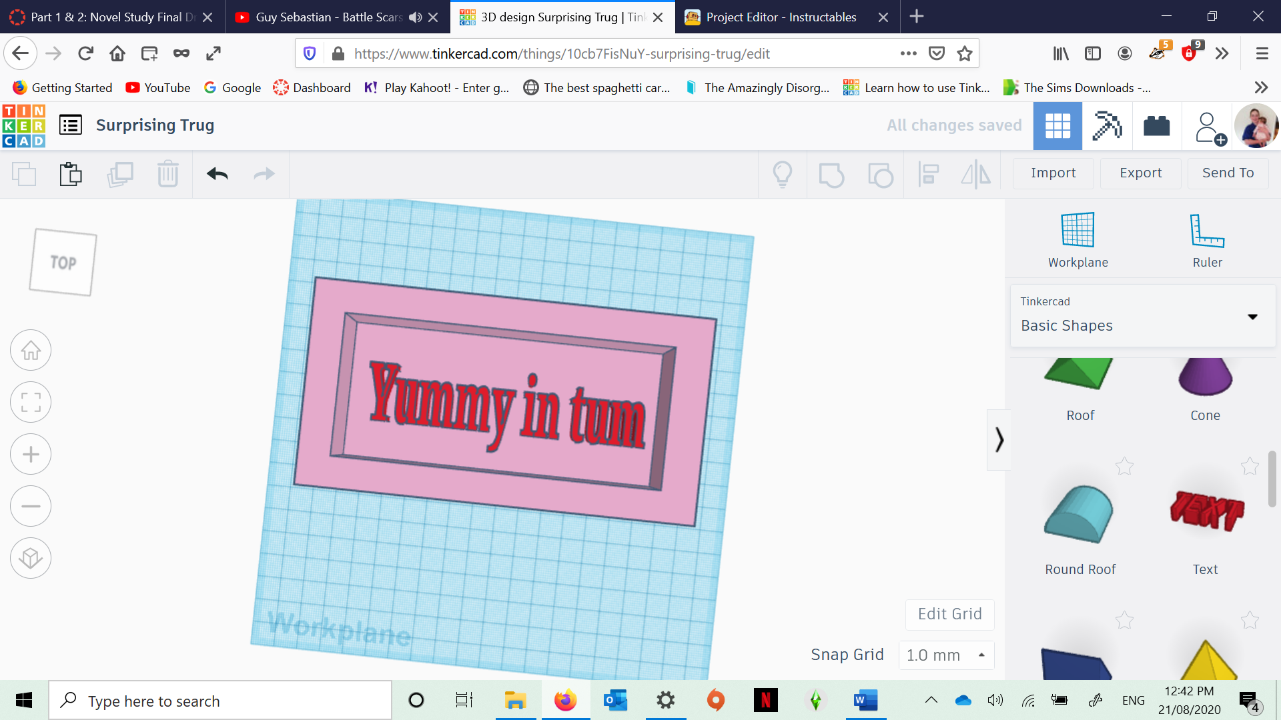Image resolution: width=1281 pixels, height=720 pixels.
Task: Open Netflix from taskbar
Action: (765, 700)
